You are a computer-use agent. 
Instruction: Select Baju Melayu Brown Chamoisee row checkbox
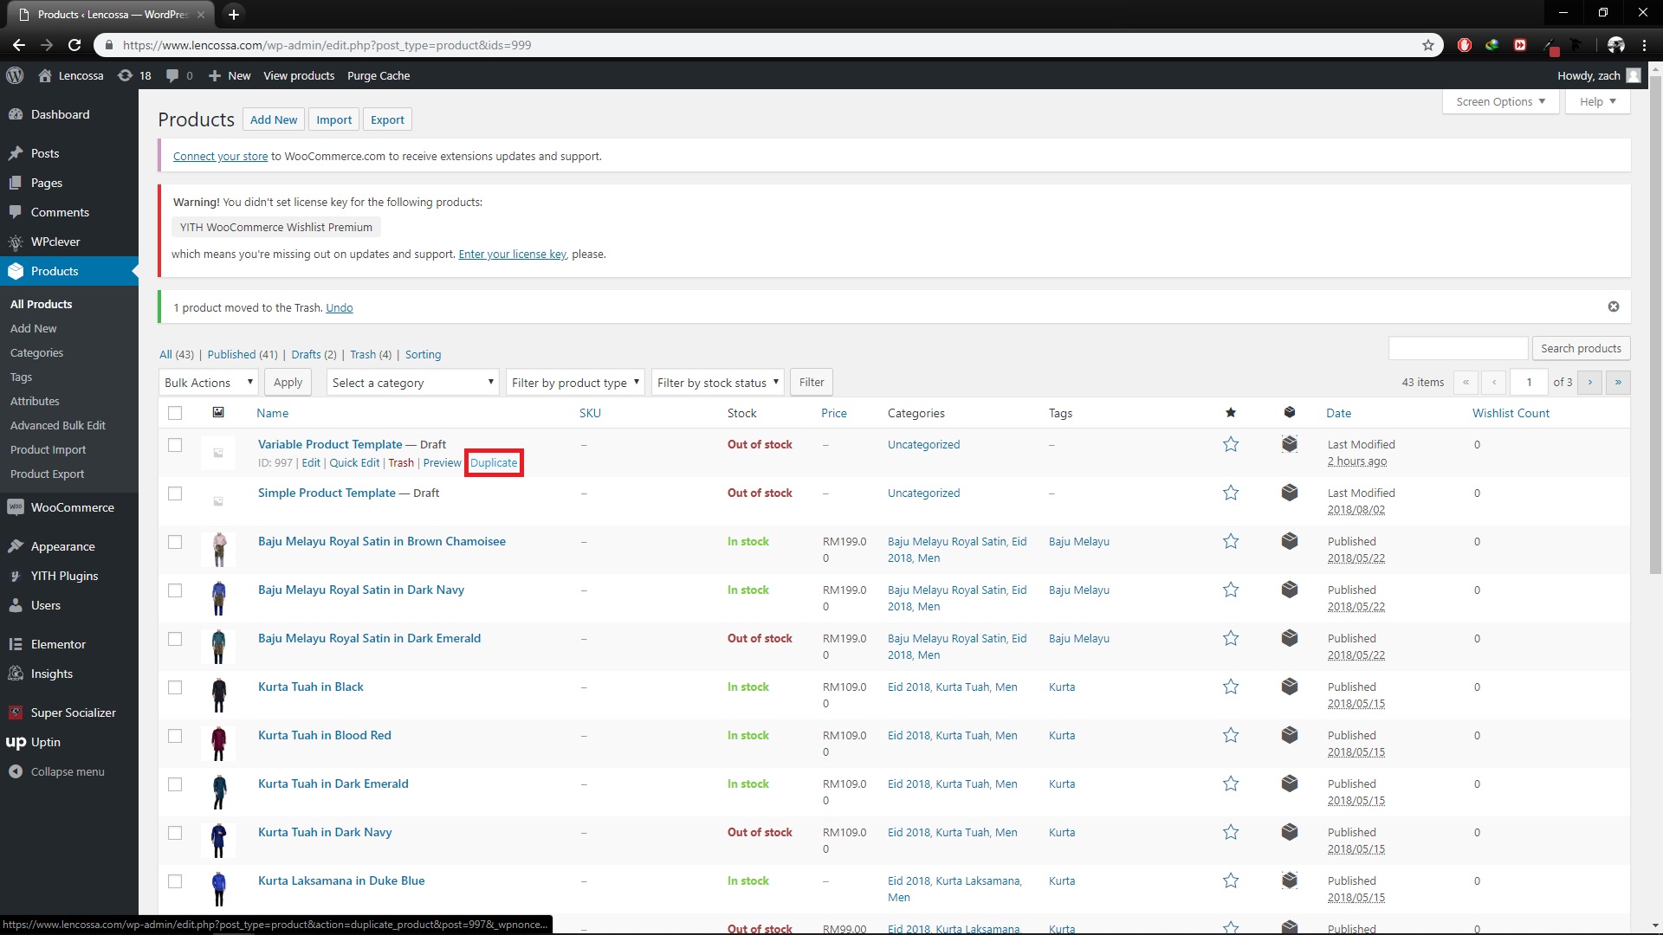point(175,542)
